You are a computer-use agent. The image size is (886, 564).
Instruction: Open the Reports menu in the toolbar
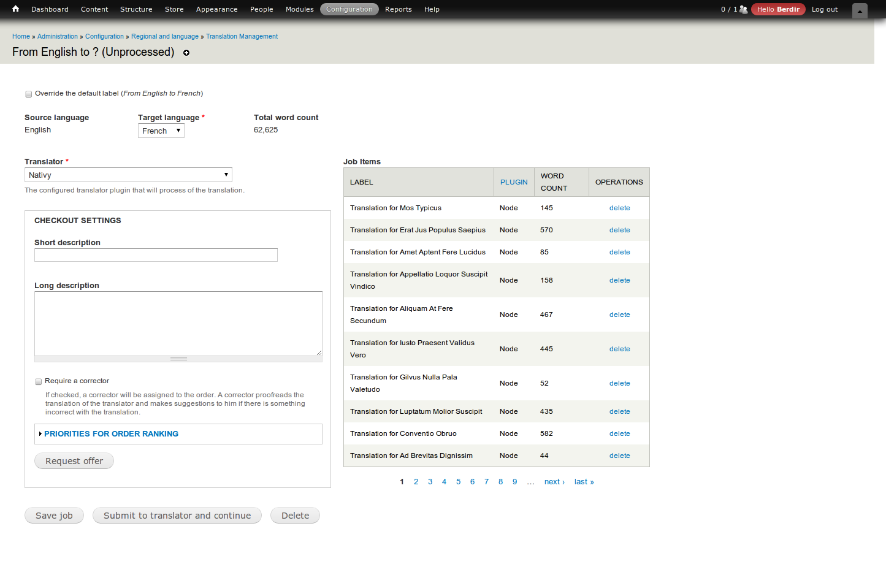pos(399,9)
